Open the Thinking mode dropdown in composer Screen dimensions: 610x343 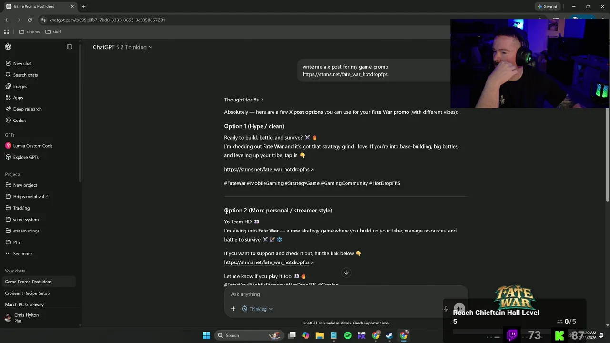[257, 309]
